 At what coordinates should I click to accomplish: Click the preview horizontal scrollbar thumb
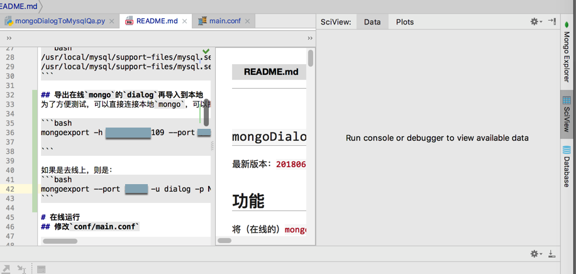tap(224, 241)
